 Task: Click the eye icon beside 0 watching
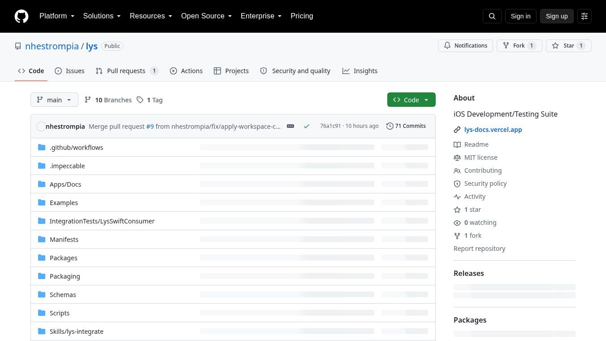pyautogui.click(x=457, y=223)
